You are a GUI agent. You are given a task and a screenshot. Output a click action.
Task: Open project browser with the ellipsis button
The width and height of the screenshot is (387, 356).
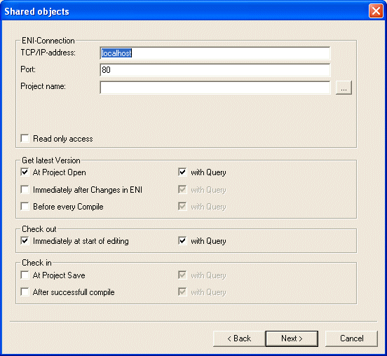click(344, 88)
